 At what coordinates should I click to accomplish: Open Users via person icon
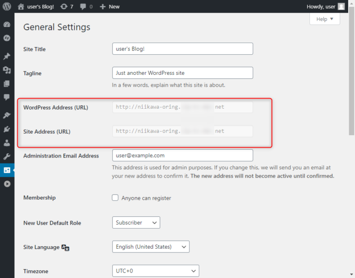7,142
